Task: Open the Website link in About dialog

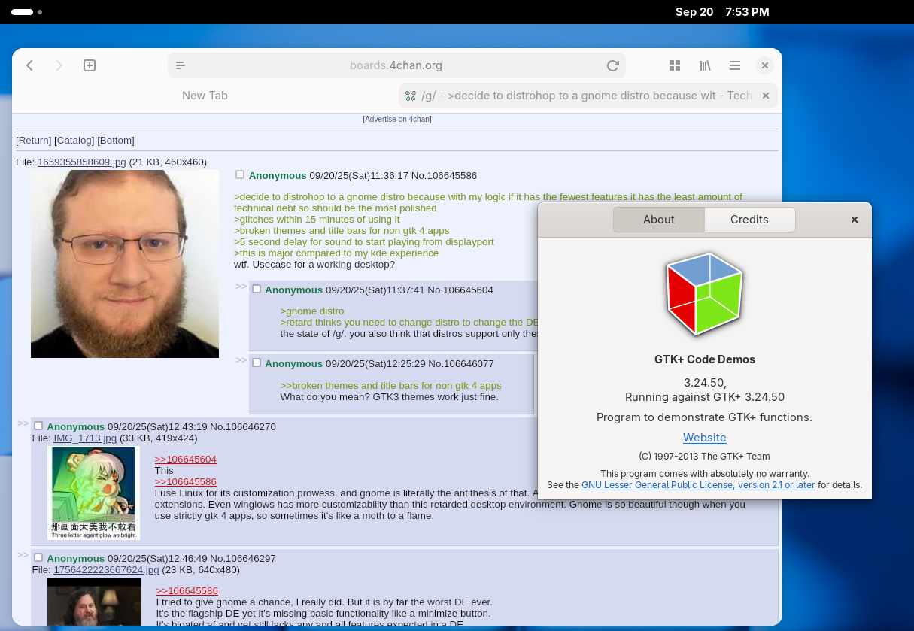Action: coord(705,438)
